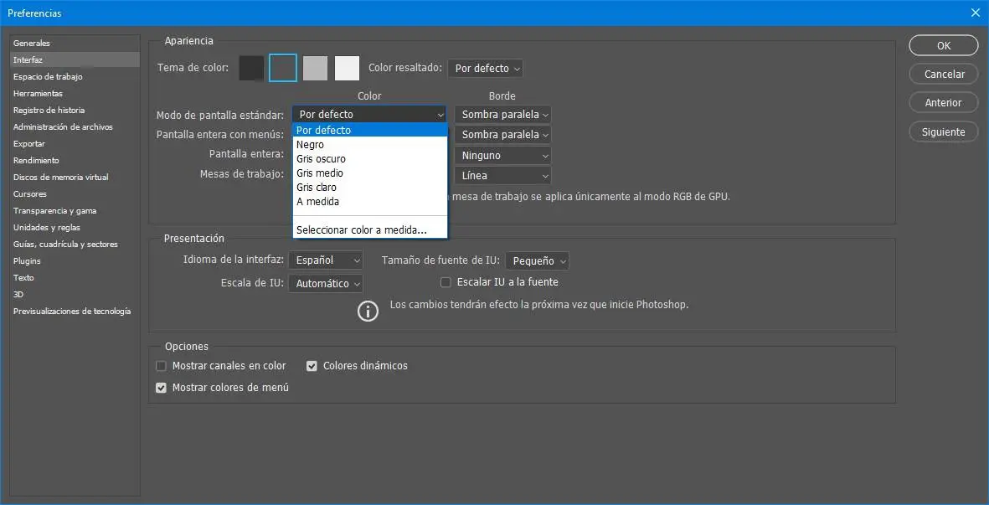
Task: Click the Anterior button
Action: [x=944, y=102]
